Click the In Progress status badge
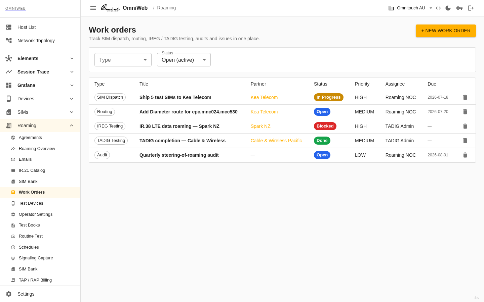 pyautogui.click(x=329, y=97)
